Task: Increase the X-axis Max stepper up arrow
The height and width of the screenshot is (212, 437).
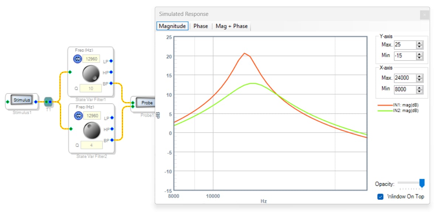Action: [x=419, y=76]
